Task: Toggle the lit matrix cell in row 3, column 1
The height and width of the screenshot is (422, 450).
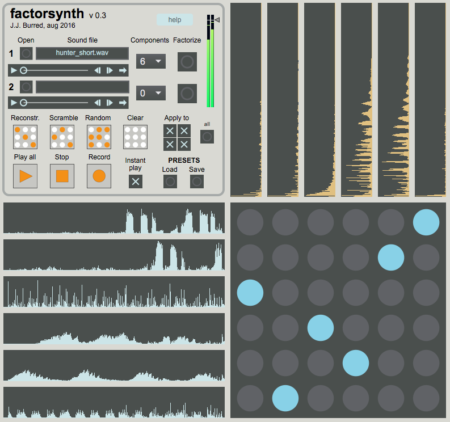Action: [250, 293]
